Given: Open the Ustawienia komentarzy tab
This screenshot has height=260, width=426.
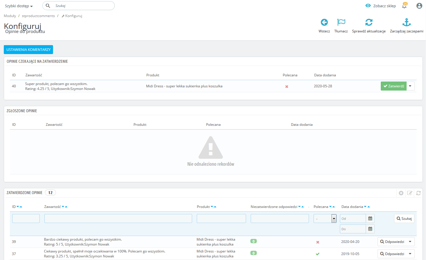Looking at the screenshot, I should pos(28,50).
